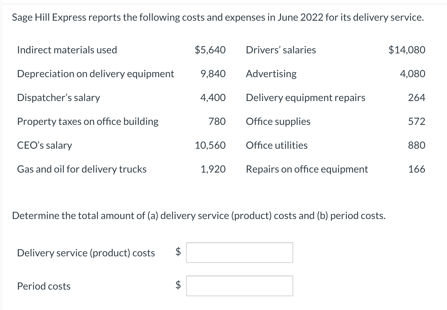
Task: Click the Office supplies label
Action: (278, 121)
